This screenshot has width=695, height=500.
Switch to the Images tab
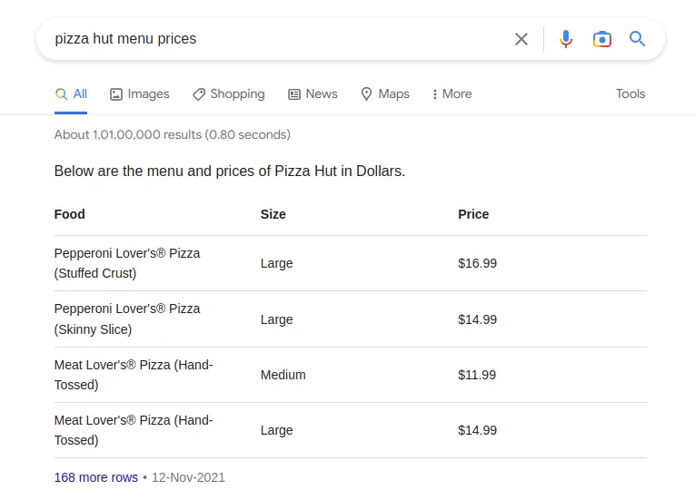(x=140, y=93)
